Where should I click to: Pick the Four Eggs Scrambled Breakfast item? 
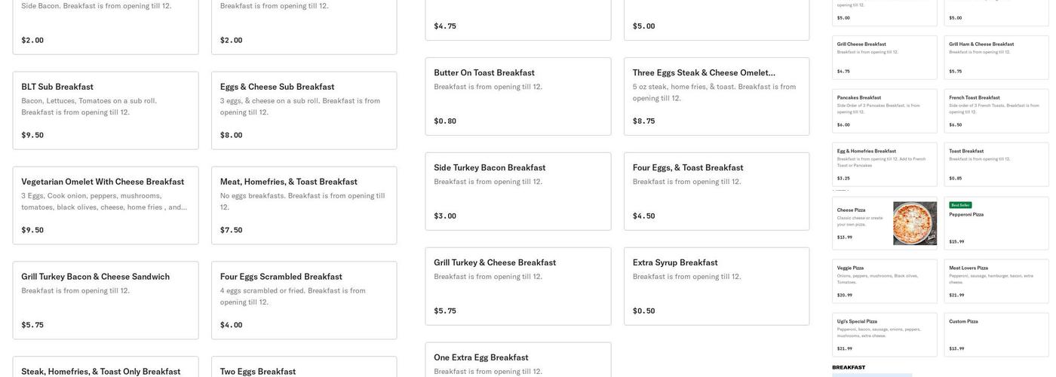click(304, 300)
